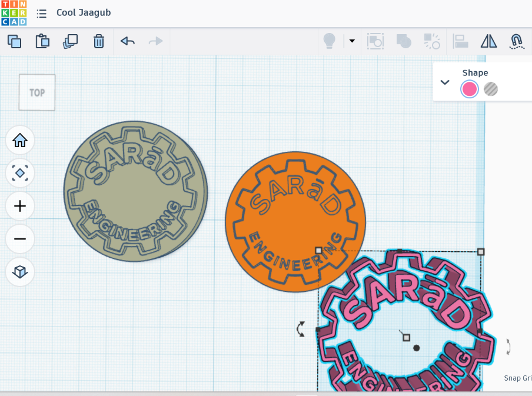Duplicate and repeat the selected shape
The height and width of the screenshot is (396, 532).
[71, 41]
